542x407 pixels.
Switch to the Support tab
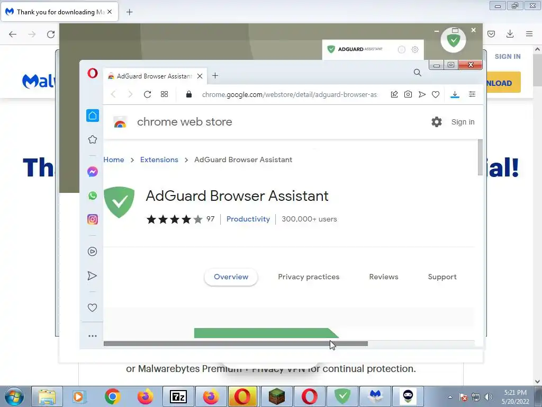coord(442,277)
